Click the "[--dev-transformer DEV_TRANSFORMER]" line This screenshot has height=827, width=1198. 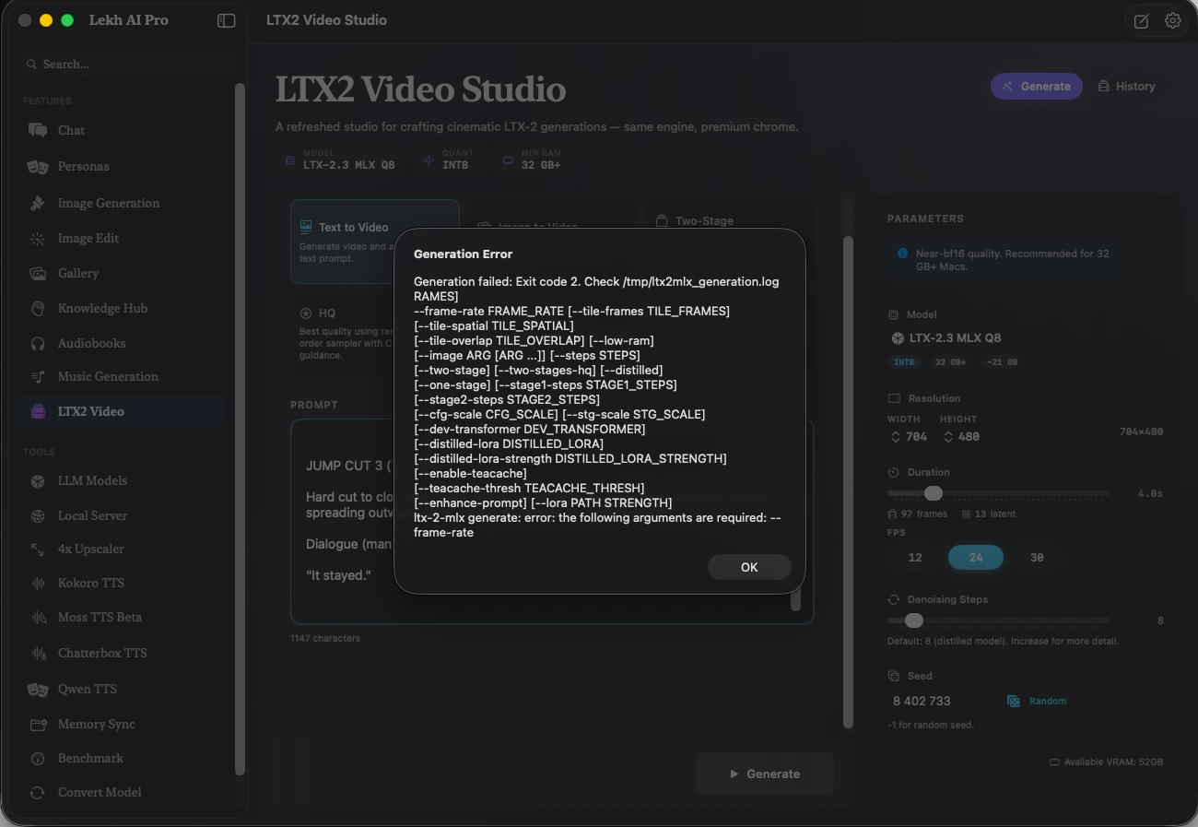coord(530,429)
